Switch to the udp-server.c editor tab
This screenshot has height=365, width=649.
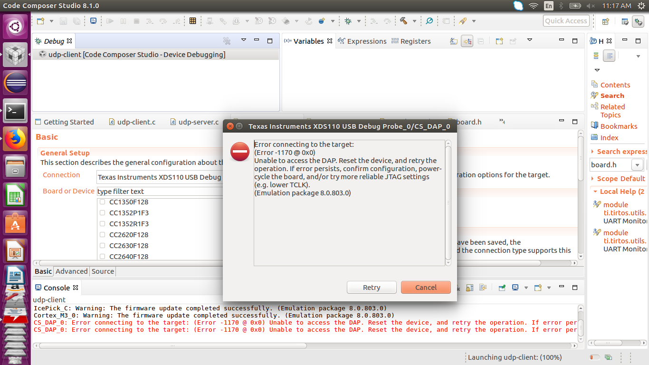(194, 122)
